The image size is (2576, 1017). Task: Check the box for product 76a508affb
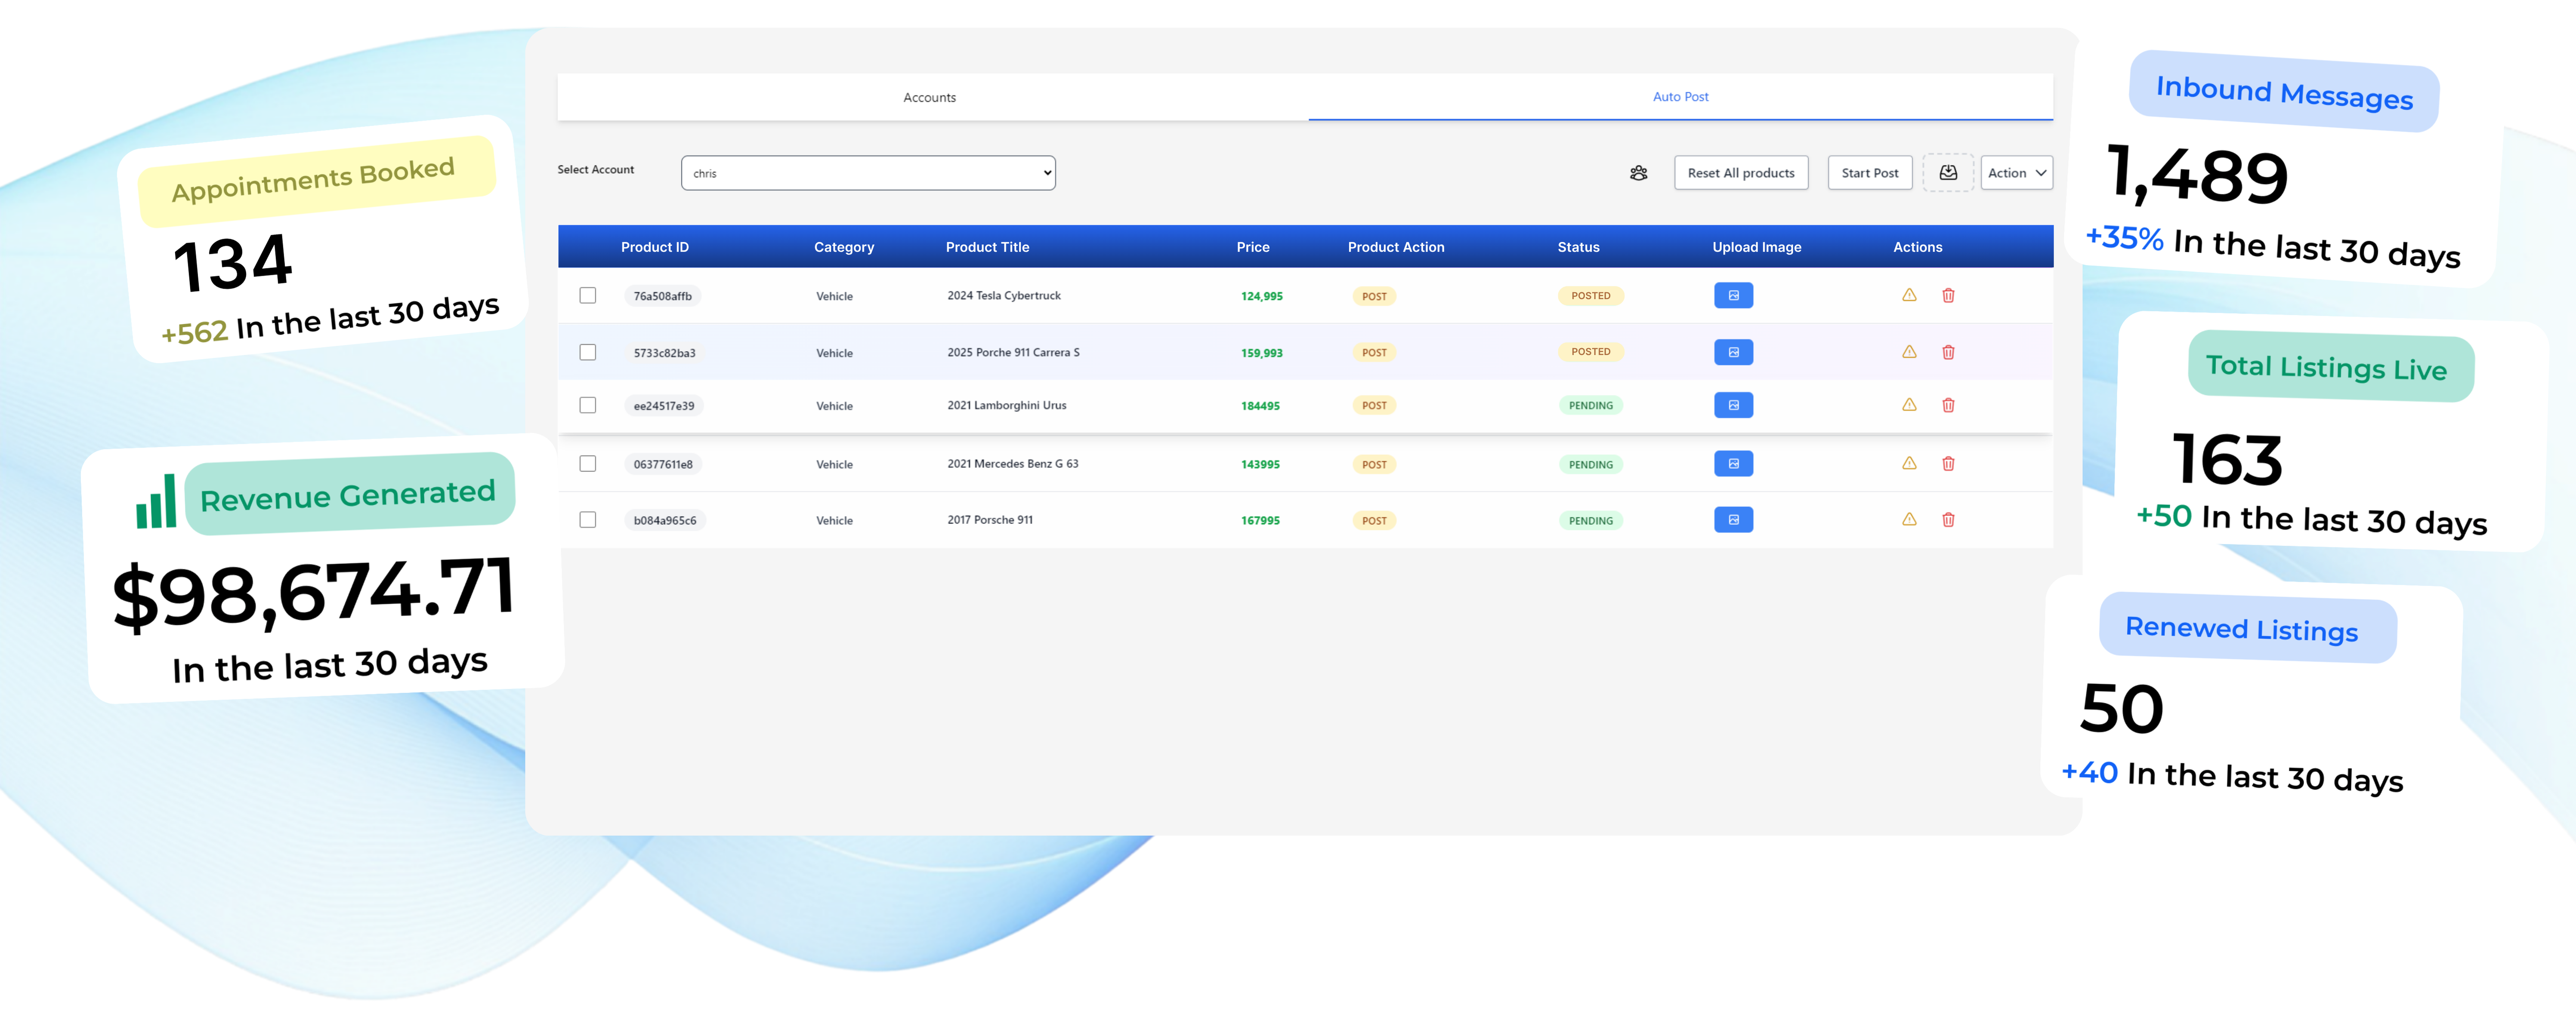(588, 296)
